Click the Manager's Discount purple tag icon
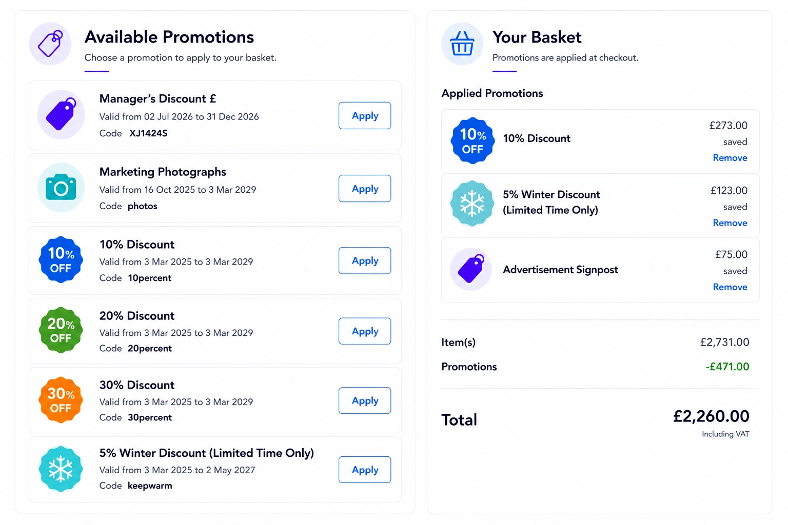Screen dimensions: 788x525 61,115
